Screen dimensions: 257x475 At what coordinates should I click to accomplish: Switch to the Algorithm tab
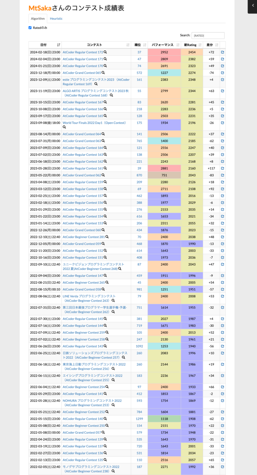pos(38,19)
